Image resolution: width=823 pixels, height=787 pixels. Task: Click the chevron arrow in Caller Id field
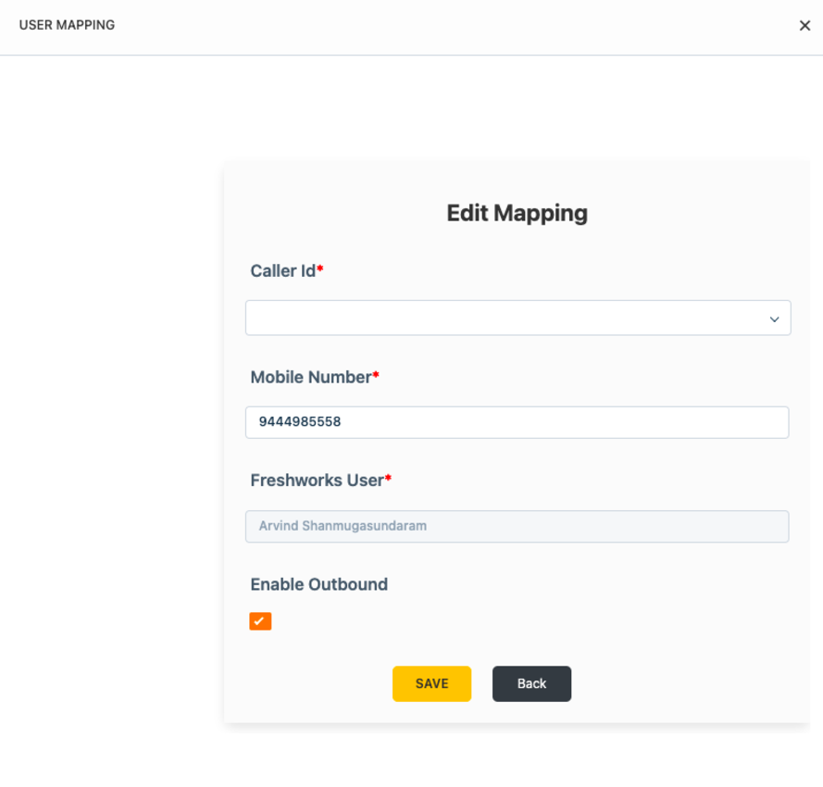click(774, 319)
